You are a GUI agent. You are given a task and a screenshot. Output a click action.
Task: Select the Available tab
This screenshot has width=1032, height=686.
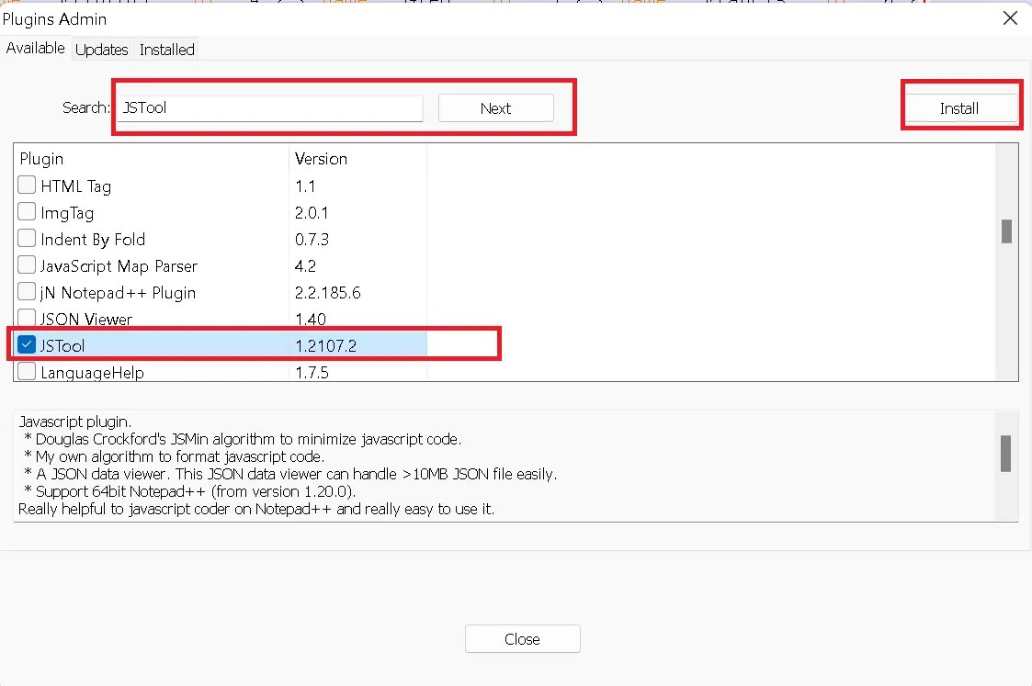tap(36, 48)
